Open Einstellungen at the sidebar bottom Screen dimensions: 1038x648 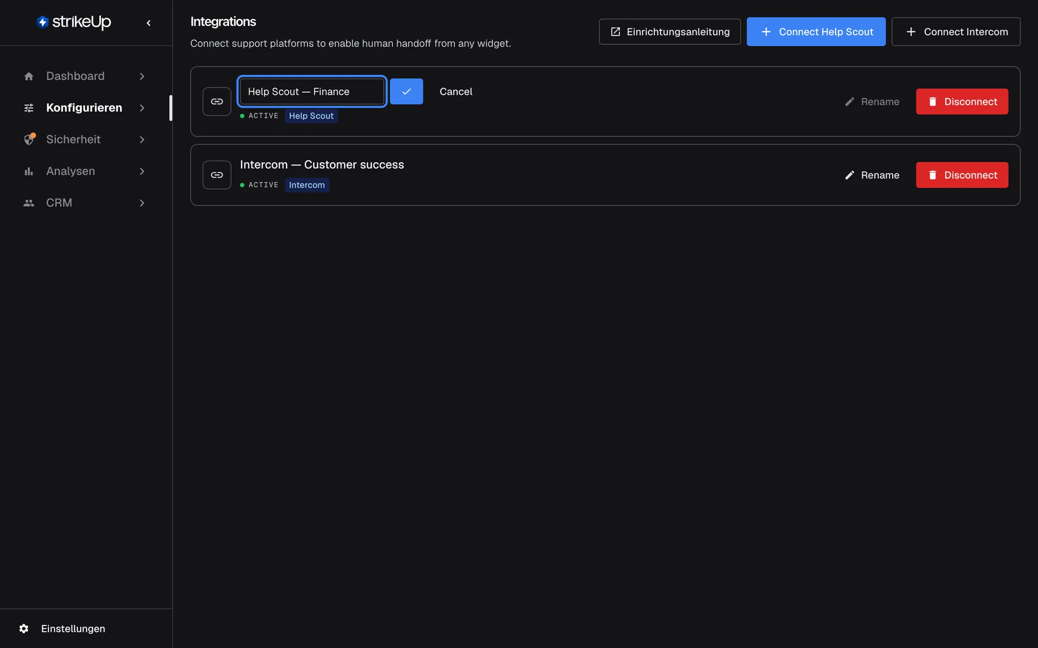pos(62,628)
